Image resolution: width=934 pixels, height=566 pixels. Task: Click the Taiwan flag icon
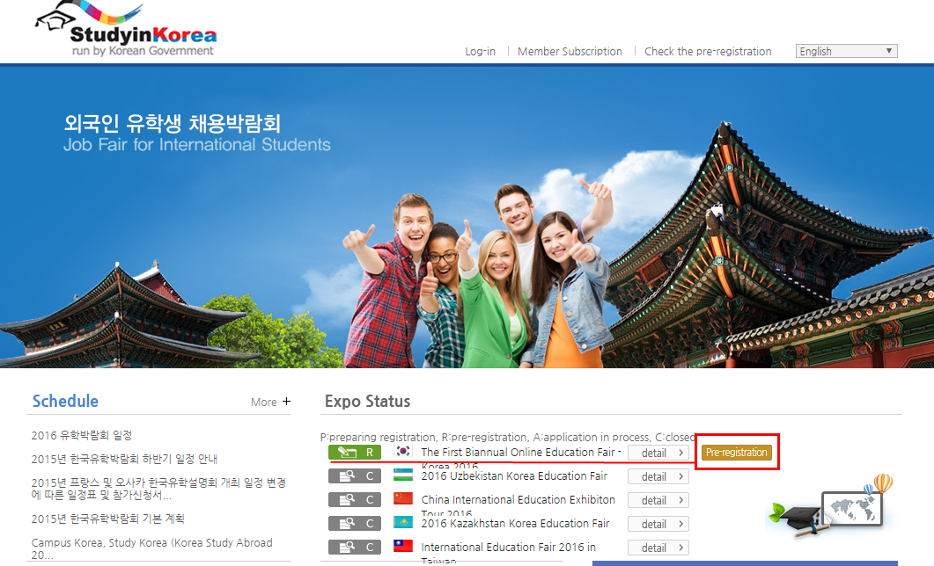coord(402,547)
